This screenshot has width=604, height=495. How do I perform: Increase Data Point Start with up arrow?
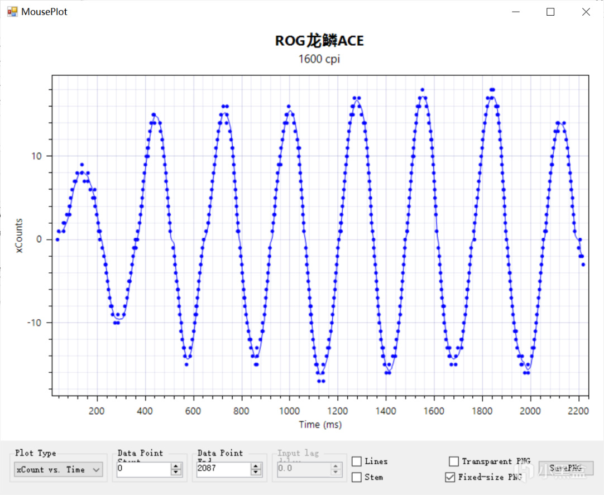176,466
